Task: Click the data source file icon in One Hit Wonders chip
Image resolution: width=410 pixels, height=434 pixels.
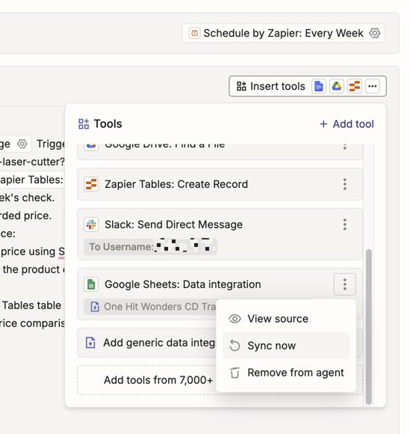Action: 95,307
